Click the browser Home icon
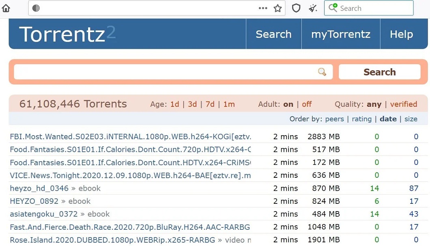 tap(6, 8)
